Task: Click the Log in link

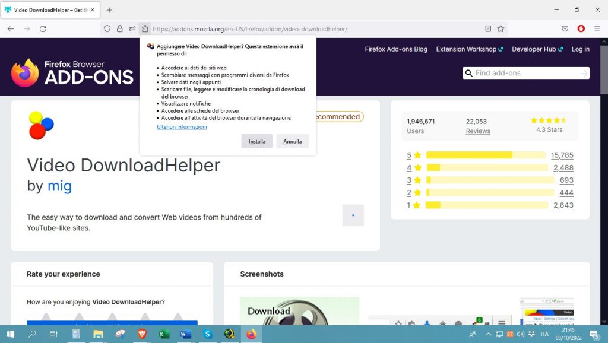Action: point(580,49)
